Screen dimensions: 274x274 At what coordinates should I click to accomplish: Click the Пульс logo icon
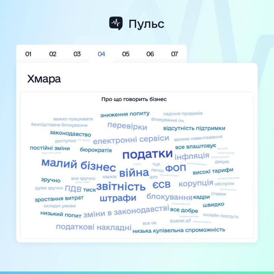pos(116,23)
